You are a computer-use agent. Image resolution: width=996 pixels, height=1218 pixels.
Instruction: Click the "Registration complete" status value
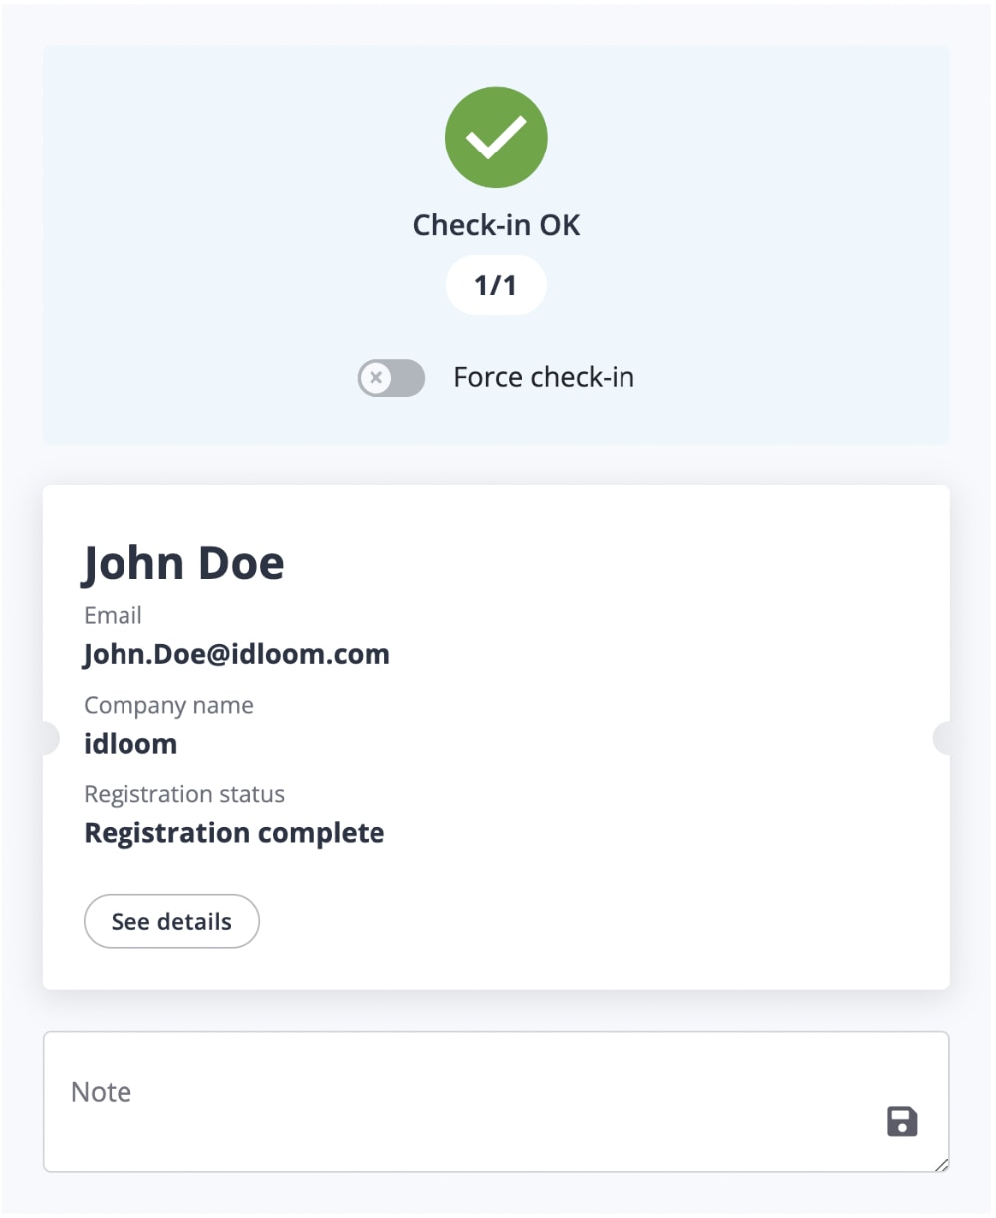click(x=234, y=833)
